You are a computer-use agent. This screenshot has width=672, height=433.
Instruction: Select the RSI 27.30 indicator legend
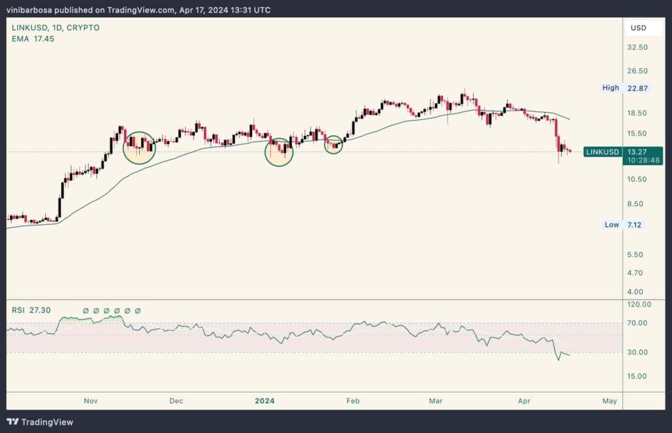click(30, 309)
